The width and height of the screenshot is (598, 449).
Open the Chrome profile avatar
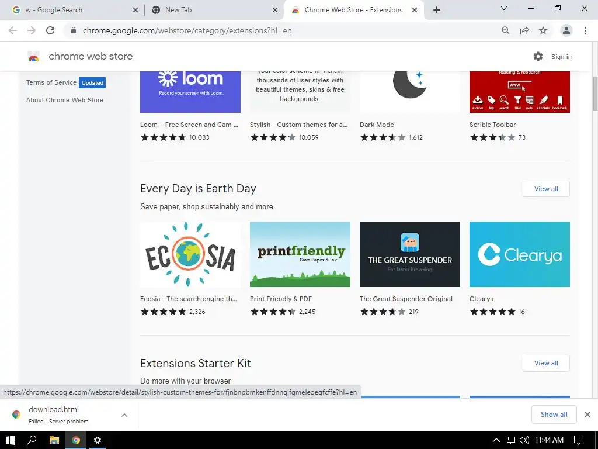pos(566,30)
